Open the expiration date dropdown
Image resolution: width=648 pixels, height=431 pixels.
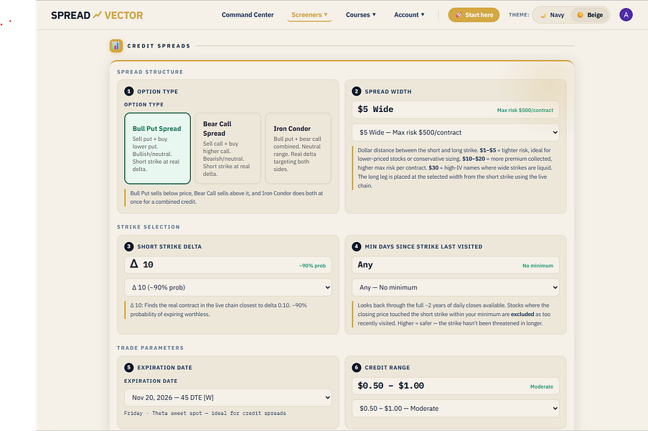pyautogui.click(x=227, y=397)
